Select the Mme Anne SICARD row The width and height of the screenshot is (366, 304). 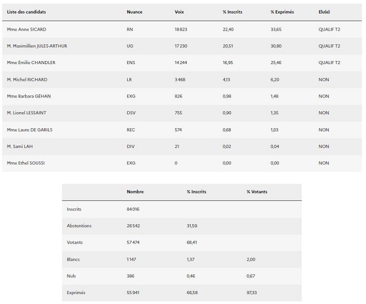(x=182, y=29)
